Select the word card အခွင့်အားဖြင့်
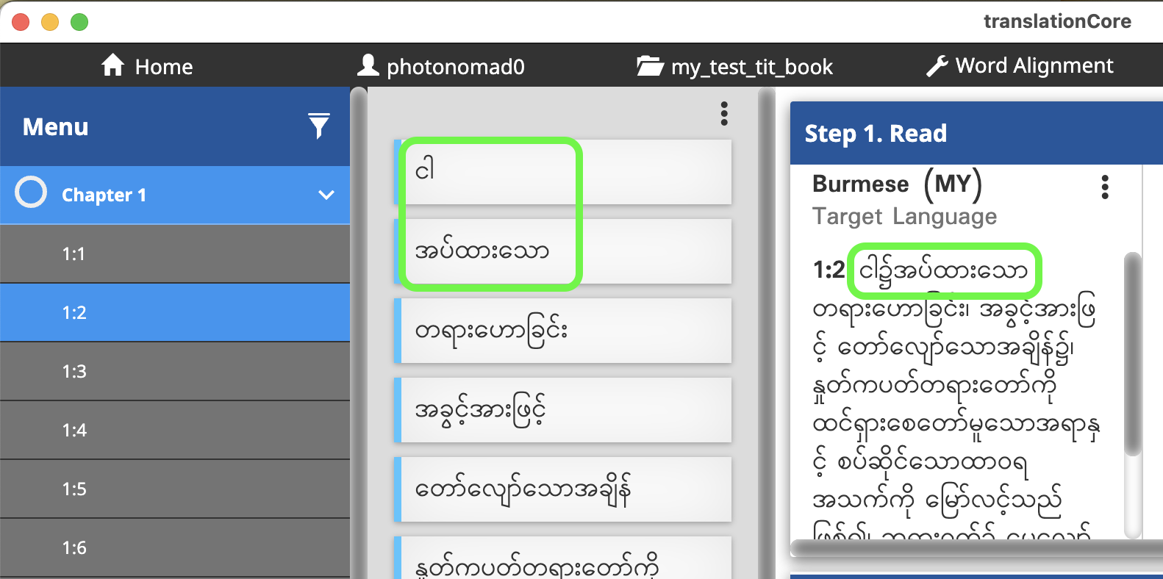The height and width of the screenshot is (579, 1163). [x=563, y=410]
